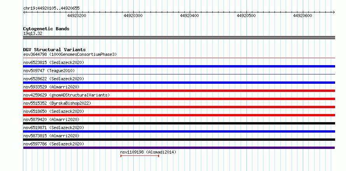Select the thin blue nsv509747 variant line
The height and width of the screenshot is (171, 346).
179,74
